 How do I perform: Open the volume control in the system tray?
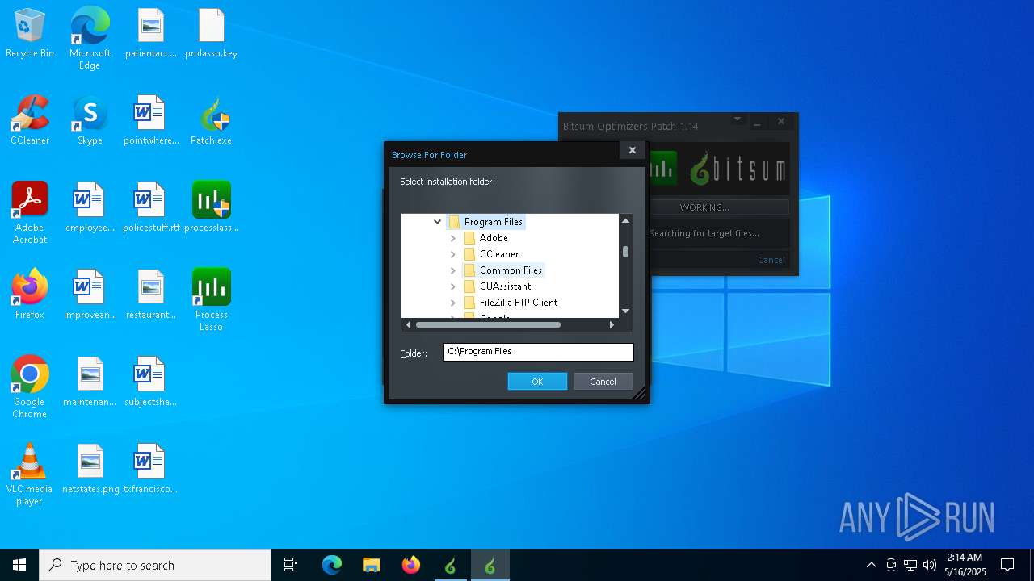pos(930,565)
